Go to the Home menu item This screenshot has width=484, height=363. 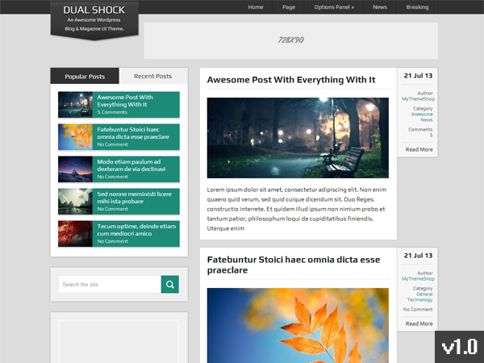pyautogui.click(x=256, y=7)
